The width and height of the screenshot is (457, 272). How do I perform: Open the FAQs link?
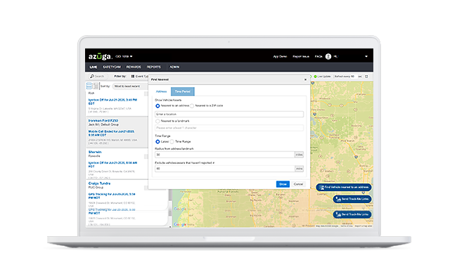coord(318,56)
